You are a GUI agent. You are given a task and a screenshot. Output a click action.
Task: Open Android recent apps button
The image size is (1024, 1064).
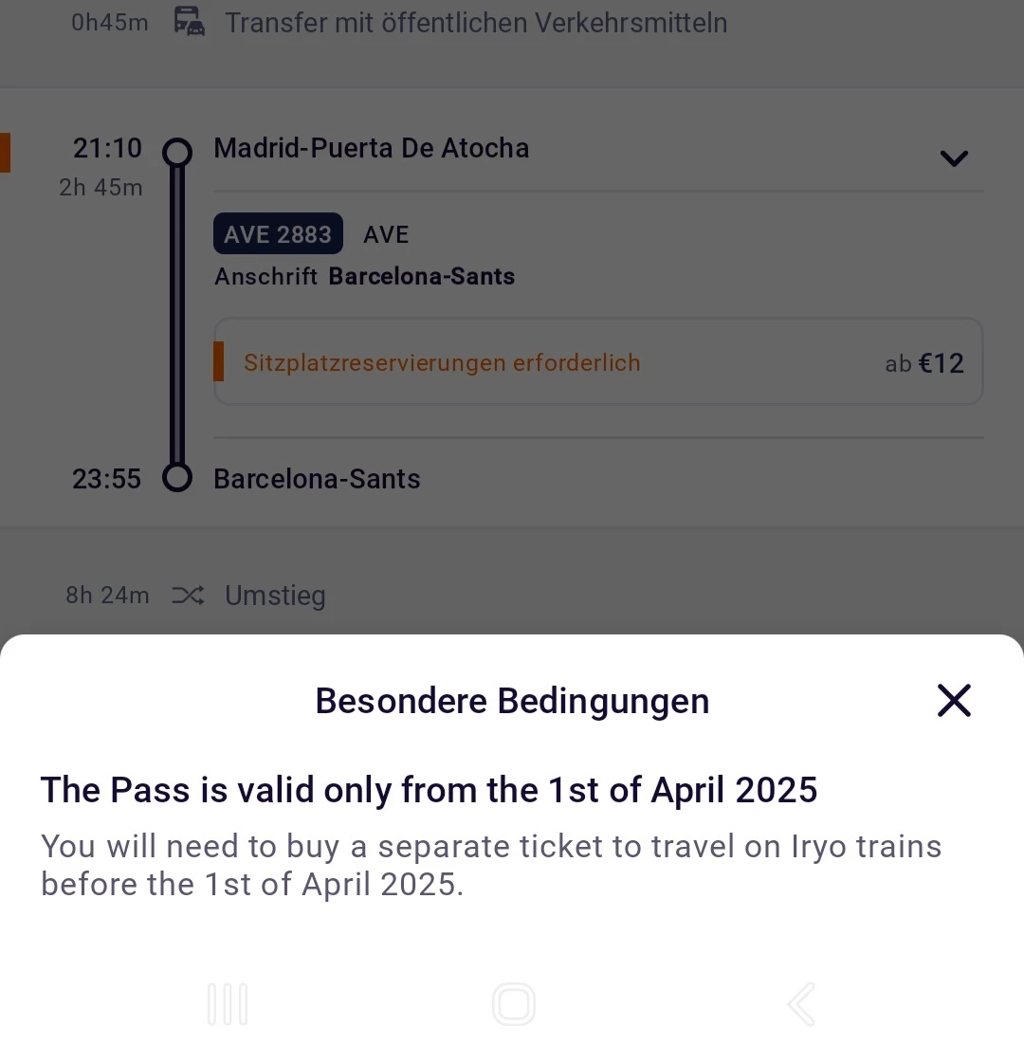tap(228, 1004)
